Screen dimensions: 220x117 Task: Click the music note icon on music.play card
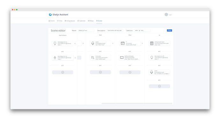tap(92, 57)
